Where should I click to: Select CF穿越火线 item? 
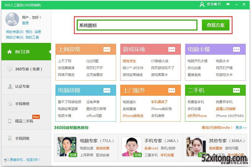[x=160, y=61]
